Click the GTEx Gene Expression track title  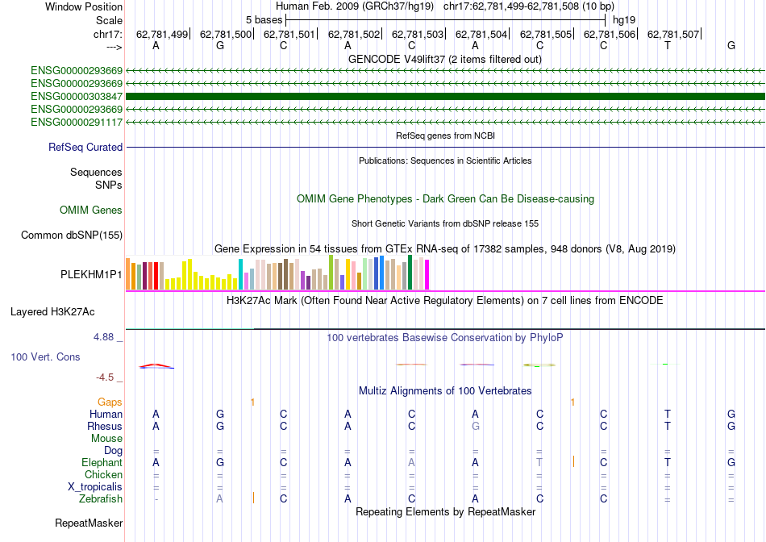point(445,248)
